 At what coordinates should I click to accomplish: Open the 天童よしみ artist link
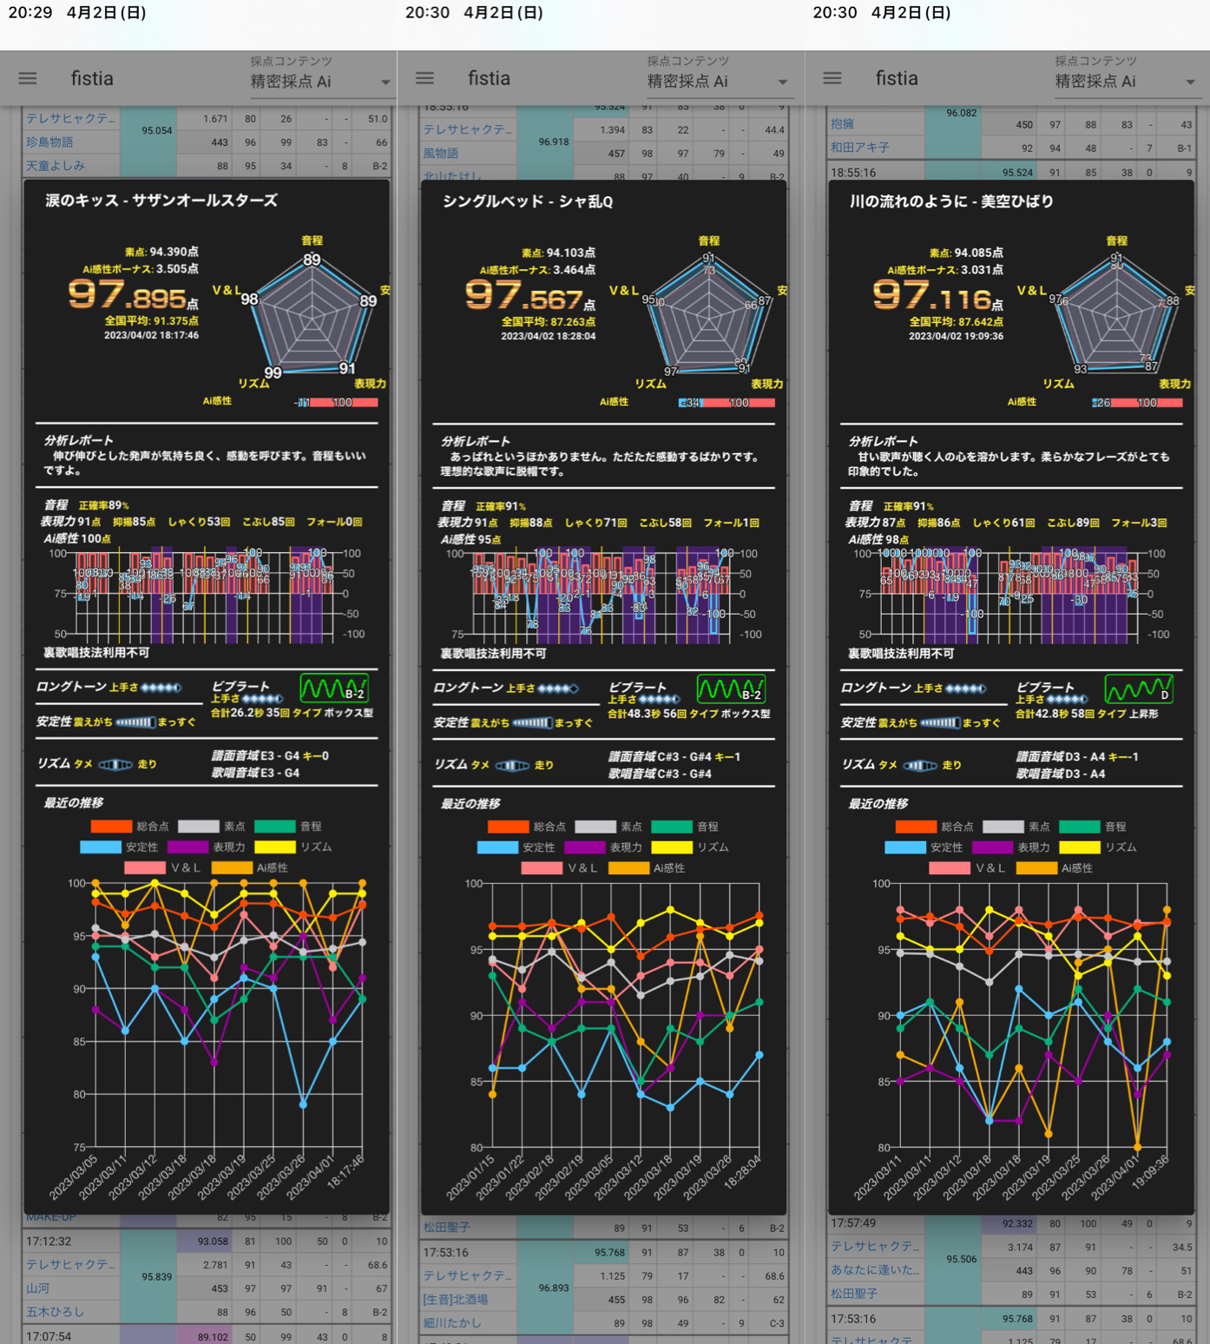(56, 166)
